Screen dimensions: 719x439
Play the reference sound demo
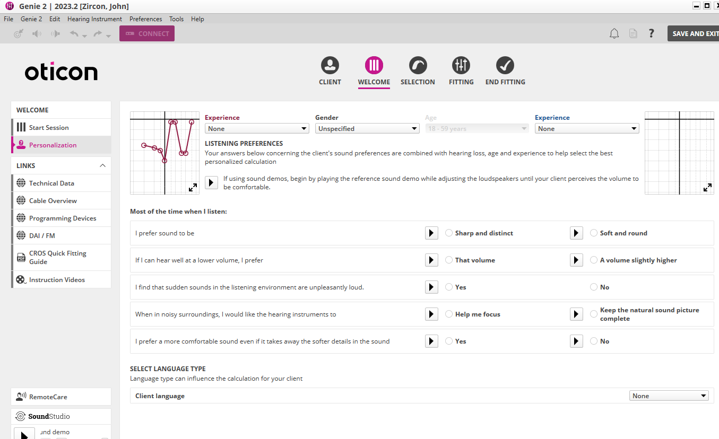point(211,182)
